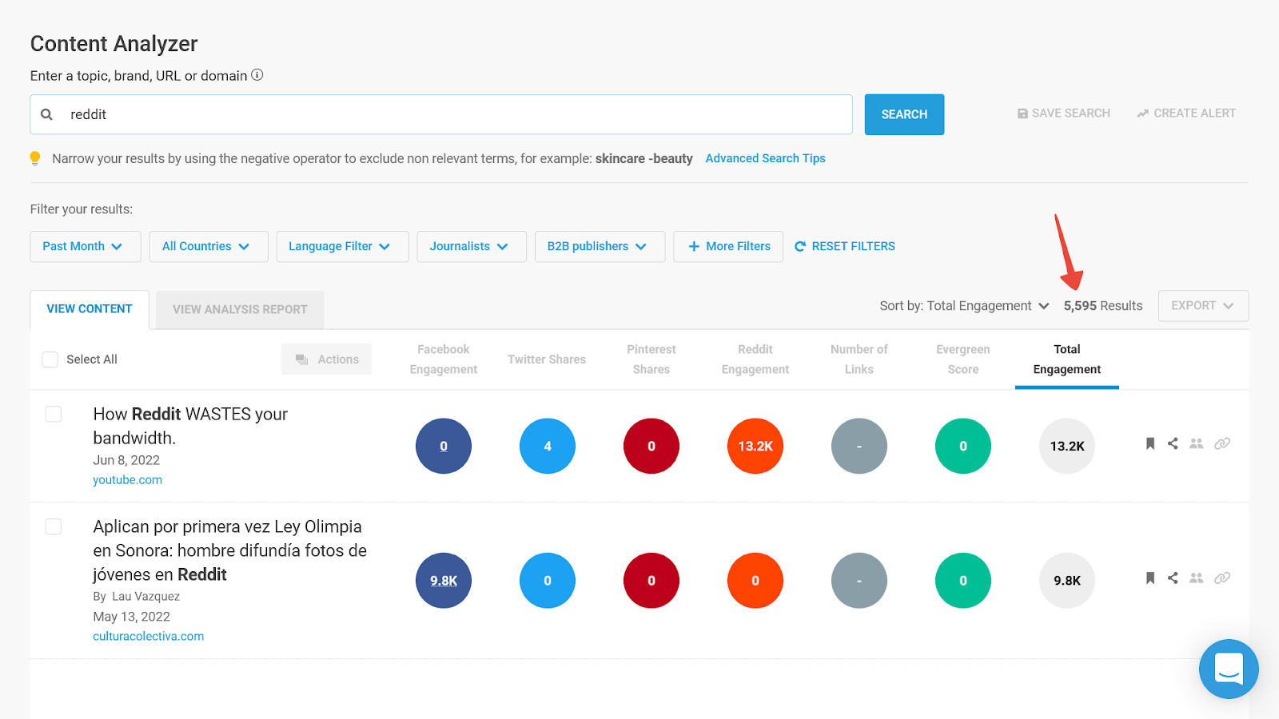
Task: Open More Filters
Action: pos(728,246)
